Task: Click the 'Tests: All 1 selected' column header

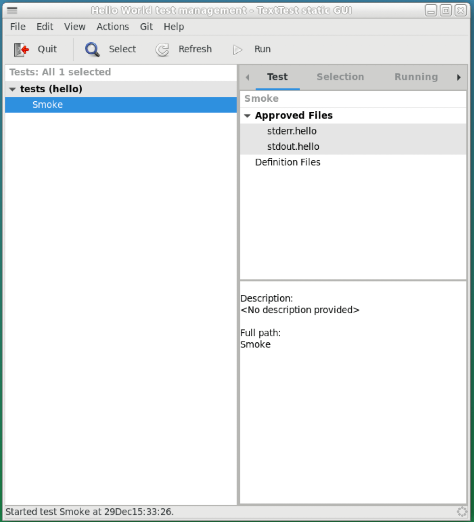Action: click(x=121, y=72)
